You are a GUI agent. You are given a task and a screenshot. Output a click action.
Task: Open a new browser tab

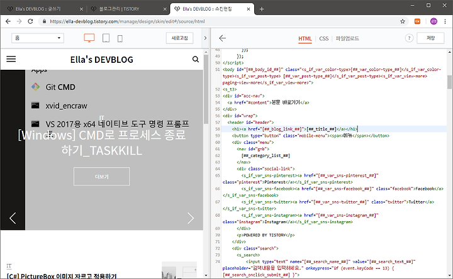[x=262, y=9]
